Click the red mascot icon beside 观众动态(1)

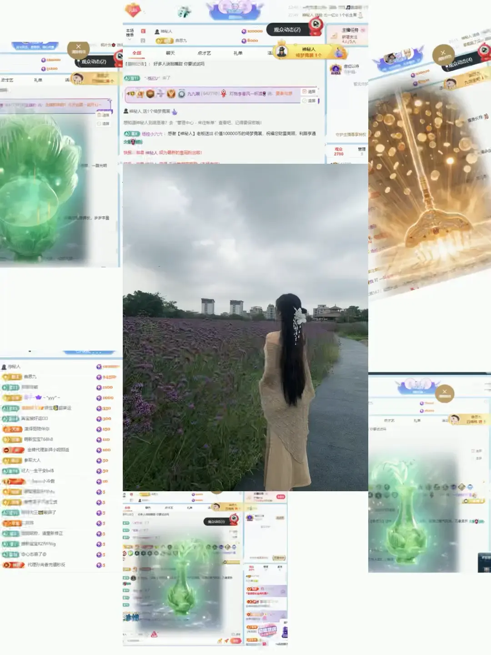click(234, 519)
